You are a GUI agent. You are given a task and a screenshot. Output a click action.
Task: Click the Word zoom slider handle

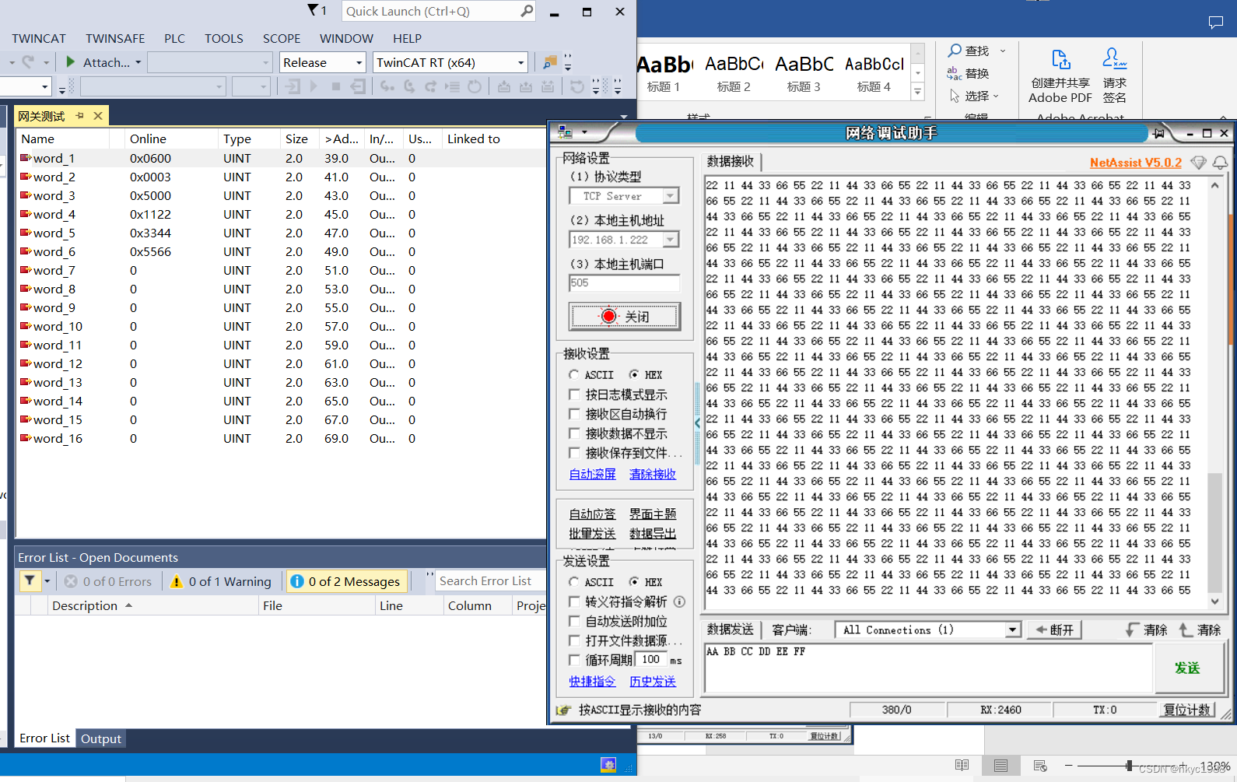coord(1129,766)
